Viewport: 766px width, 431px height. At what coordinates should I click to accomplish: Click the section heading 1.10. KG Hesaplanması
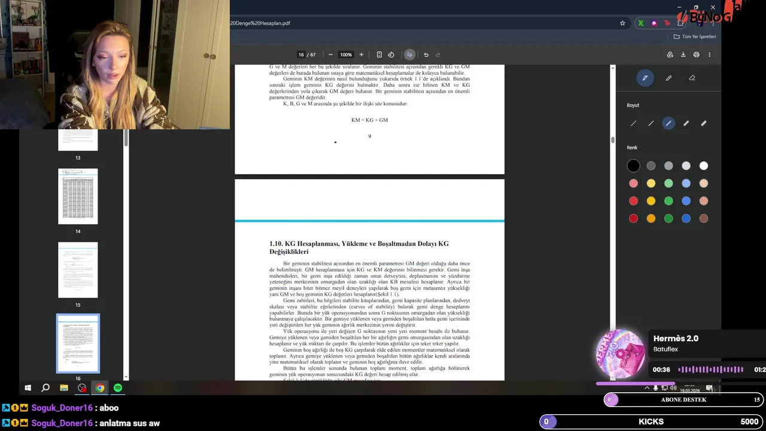358,248
